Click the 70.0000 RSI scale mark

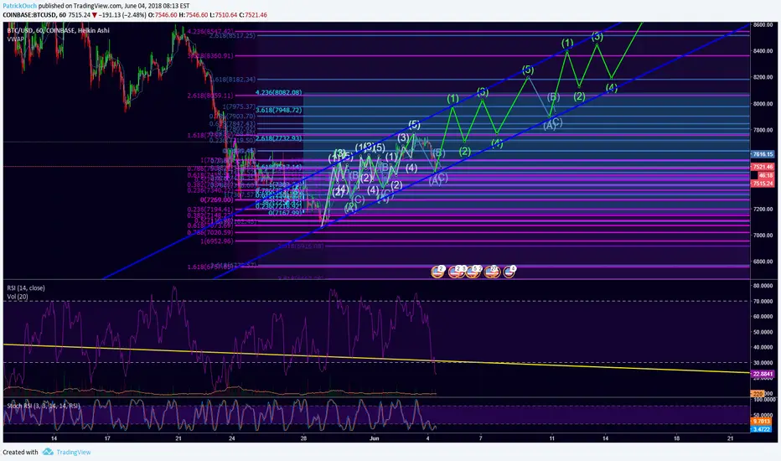coord(763,301)
